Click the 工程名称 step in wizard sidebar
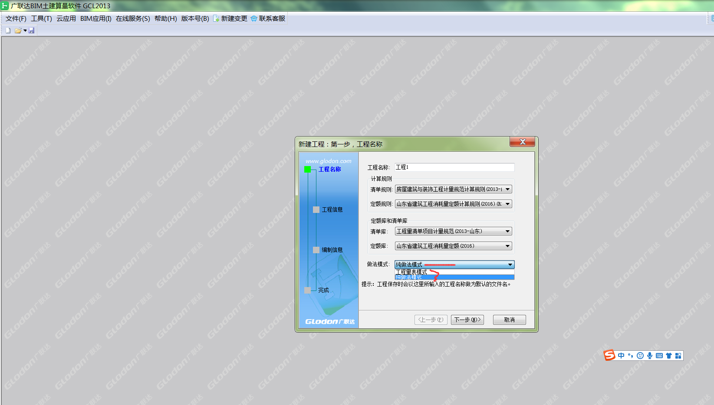The image size is (714, 405). pos(329,169)
